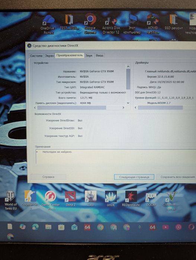Click the driver version 32.0.15.8180
Viewport: 196px width, 260px height.
coord(166,77)
